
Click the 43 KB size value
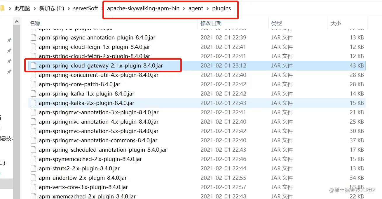[x=357, y=65]
